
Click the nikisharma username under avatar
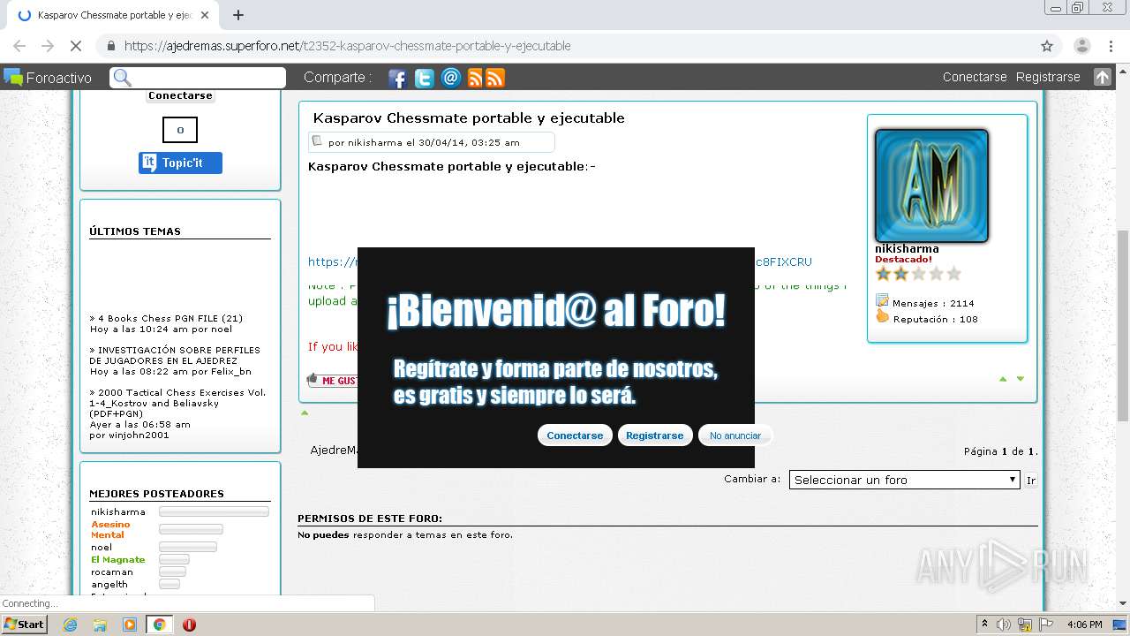coord(907,248)
